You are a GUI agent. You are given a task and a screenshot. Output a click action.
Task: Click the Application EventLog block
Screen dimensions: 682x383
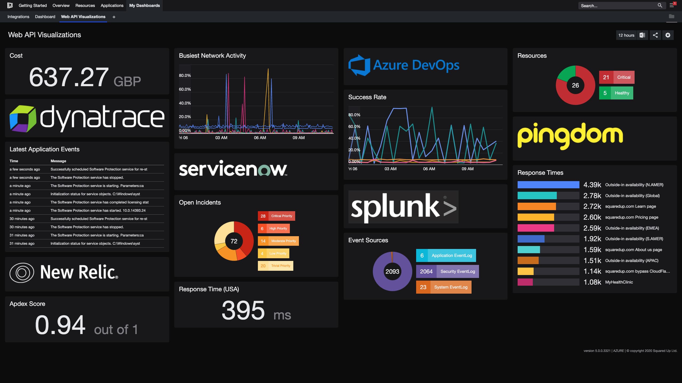446,256
